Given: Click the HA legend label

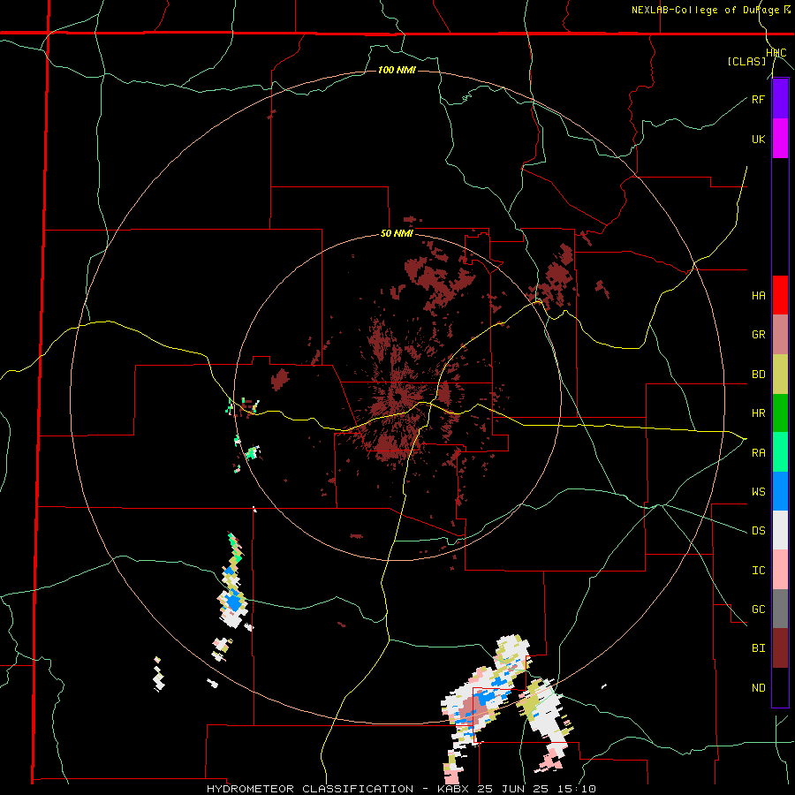Looking at the screenshot, I should tap(758, 296).
